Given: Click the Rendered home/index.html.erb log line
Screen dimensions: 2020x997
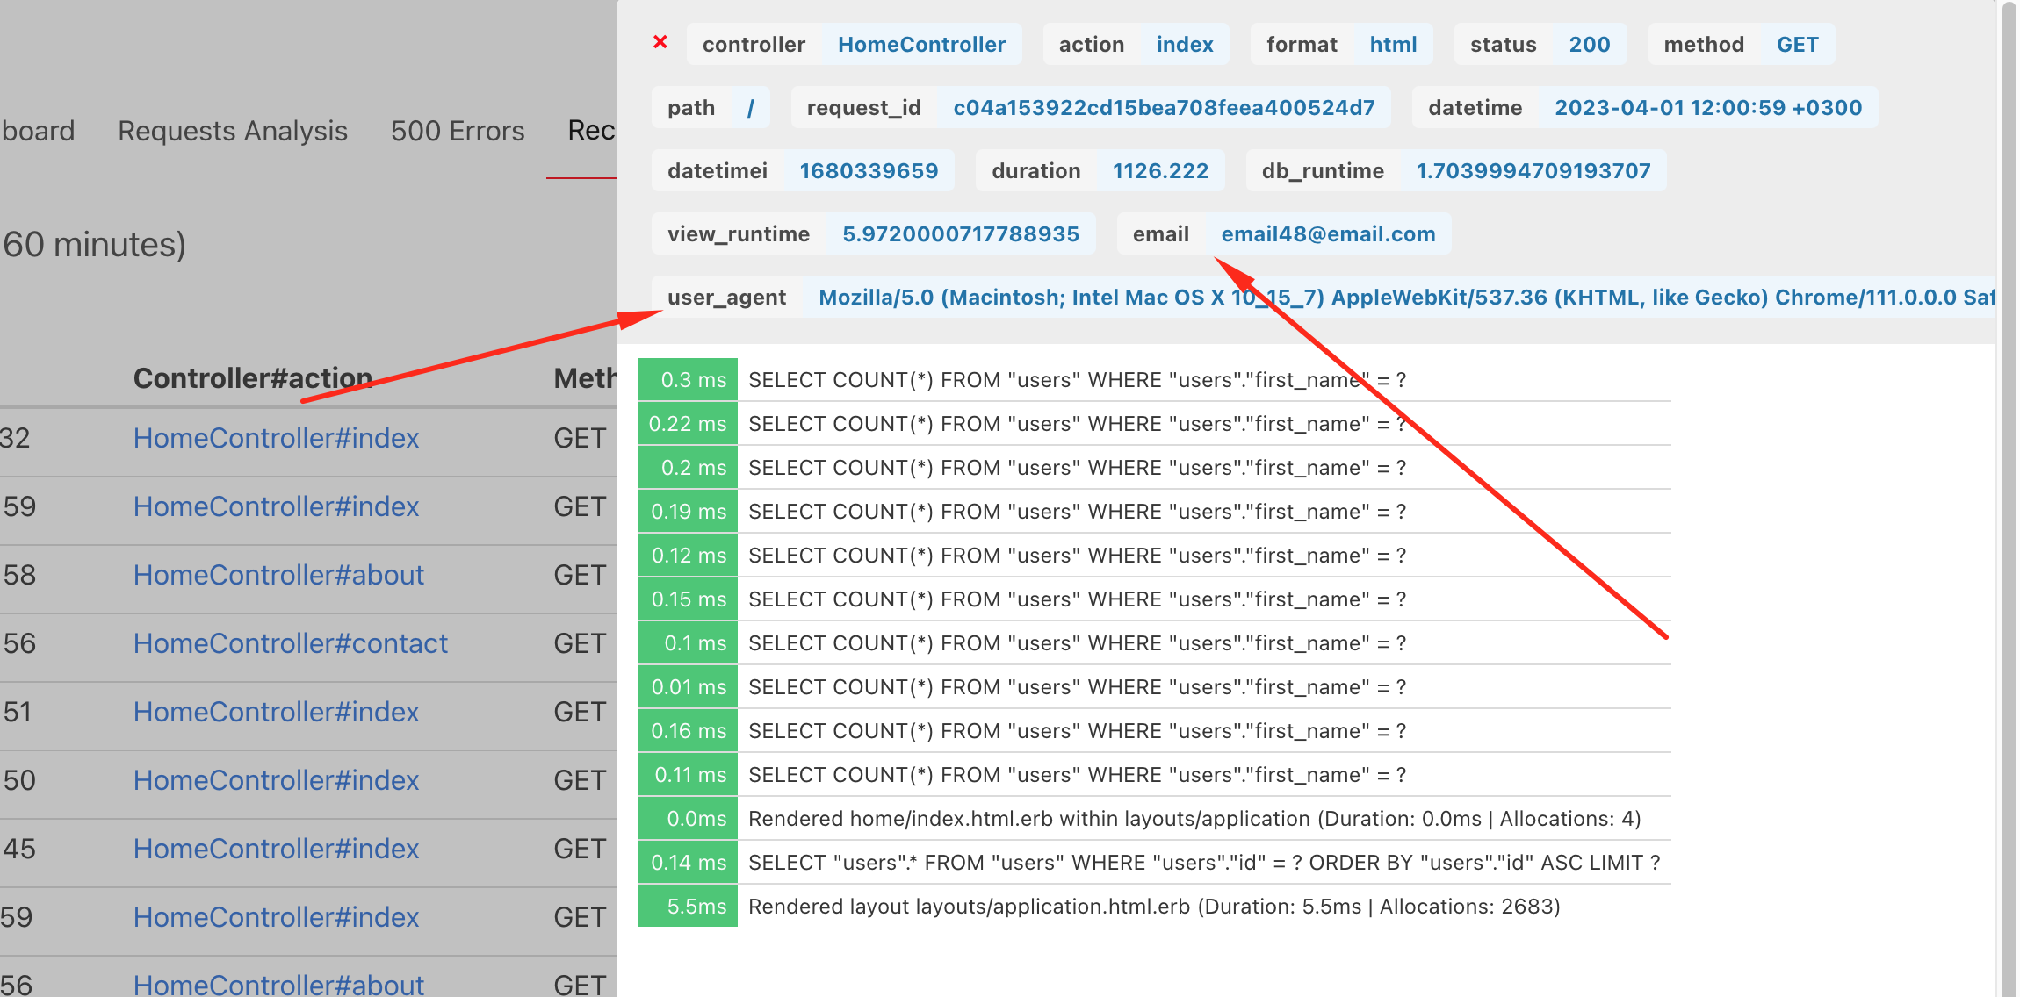Looking at the screenshot, I should click(1194, 819).
